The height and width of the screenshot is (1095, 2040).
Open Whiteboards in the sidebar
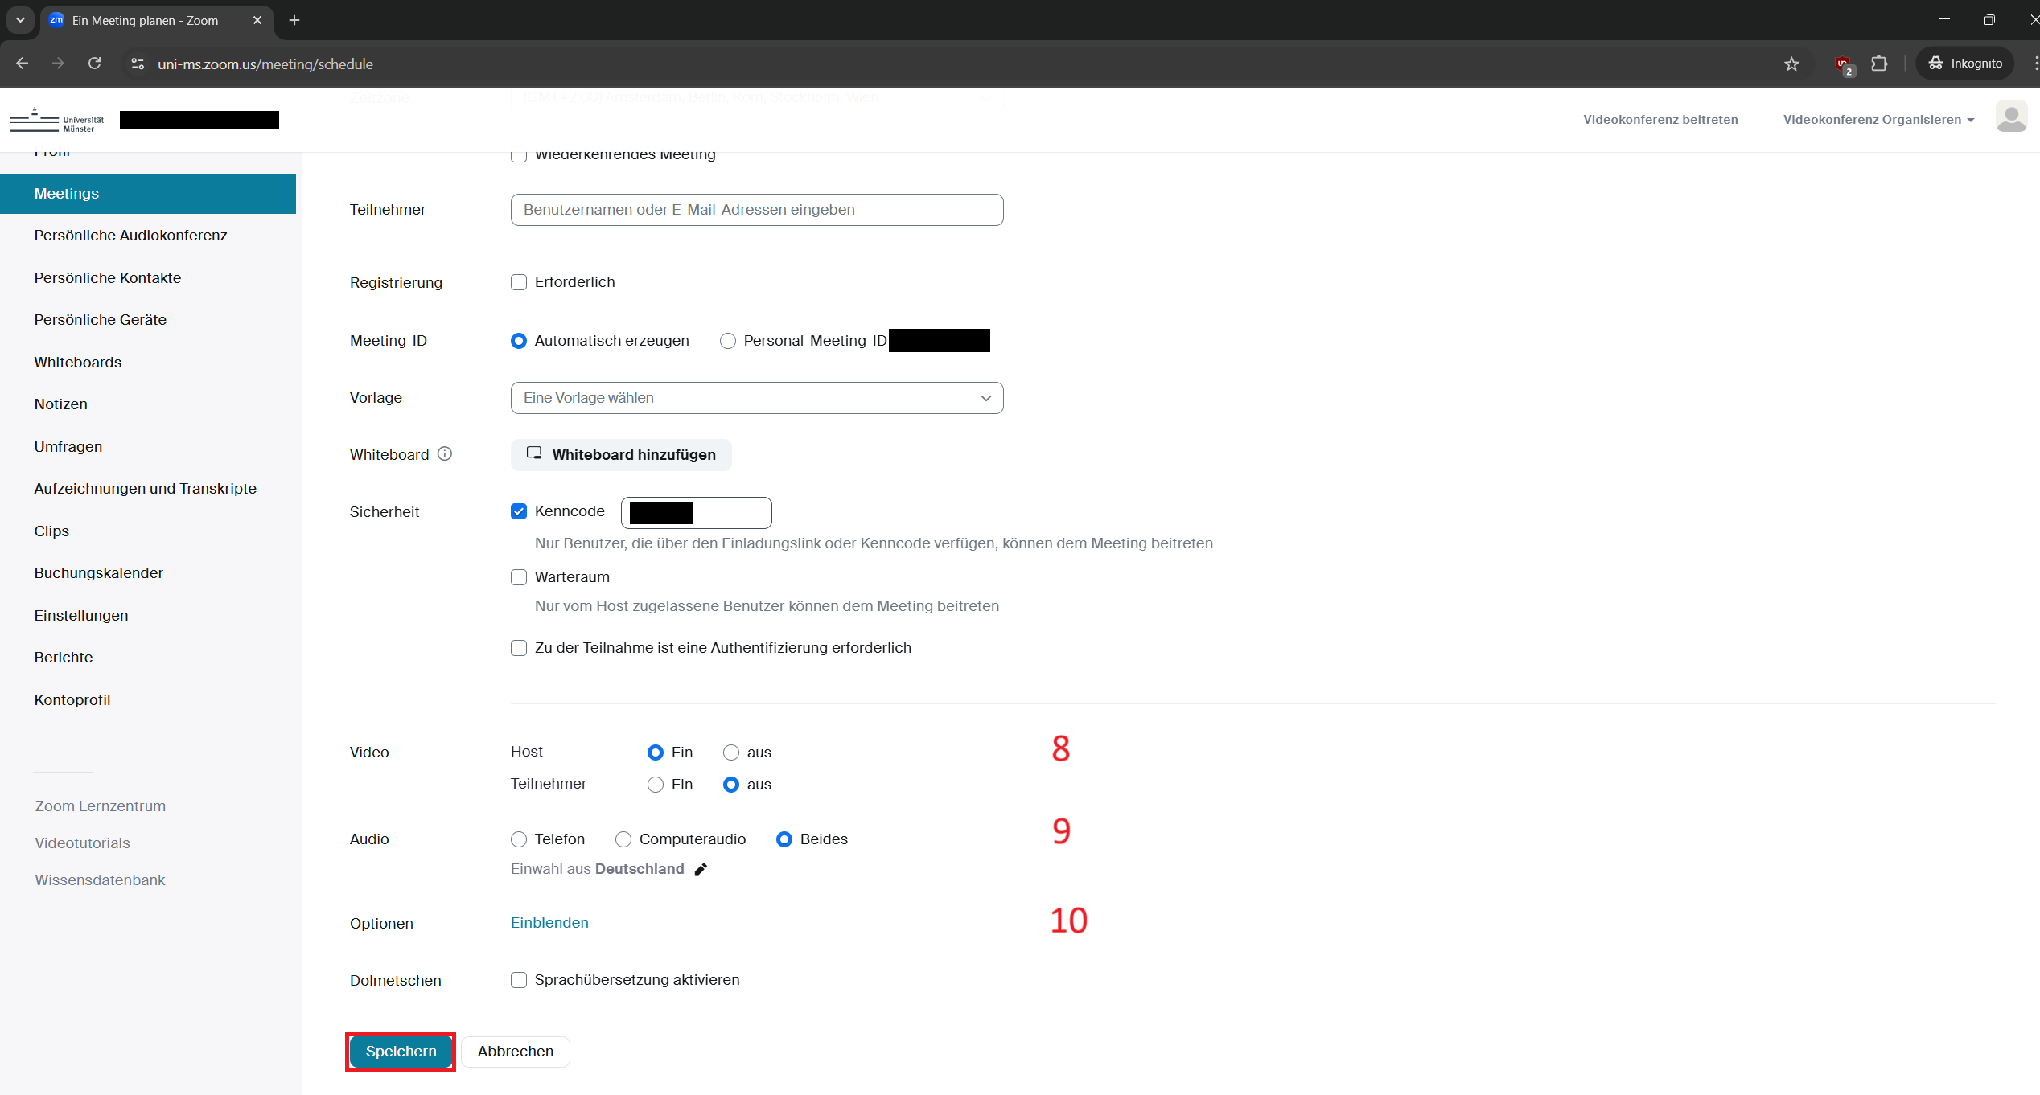(78, 363)
